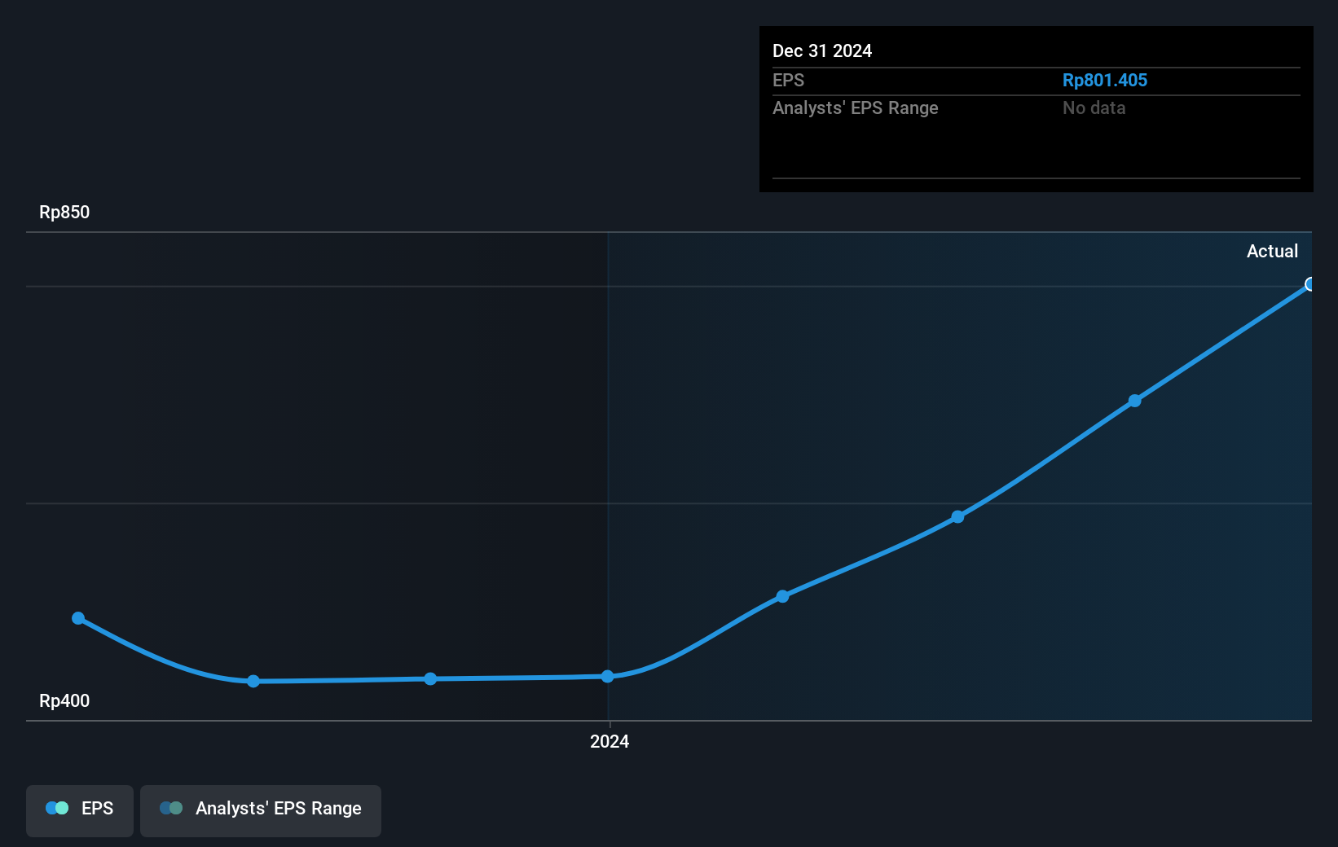The image size is (1338, 847).
Task: Toggle the Analysts' EPS Range legend series
Action: click(261, 810)
